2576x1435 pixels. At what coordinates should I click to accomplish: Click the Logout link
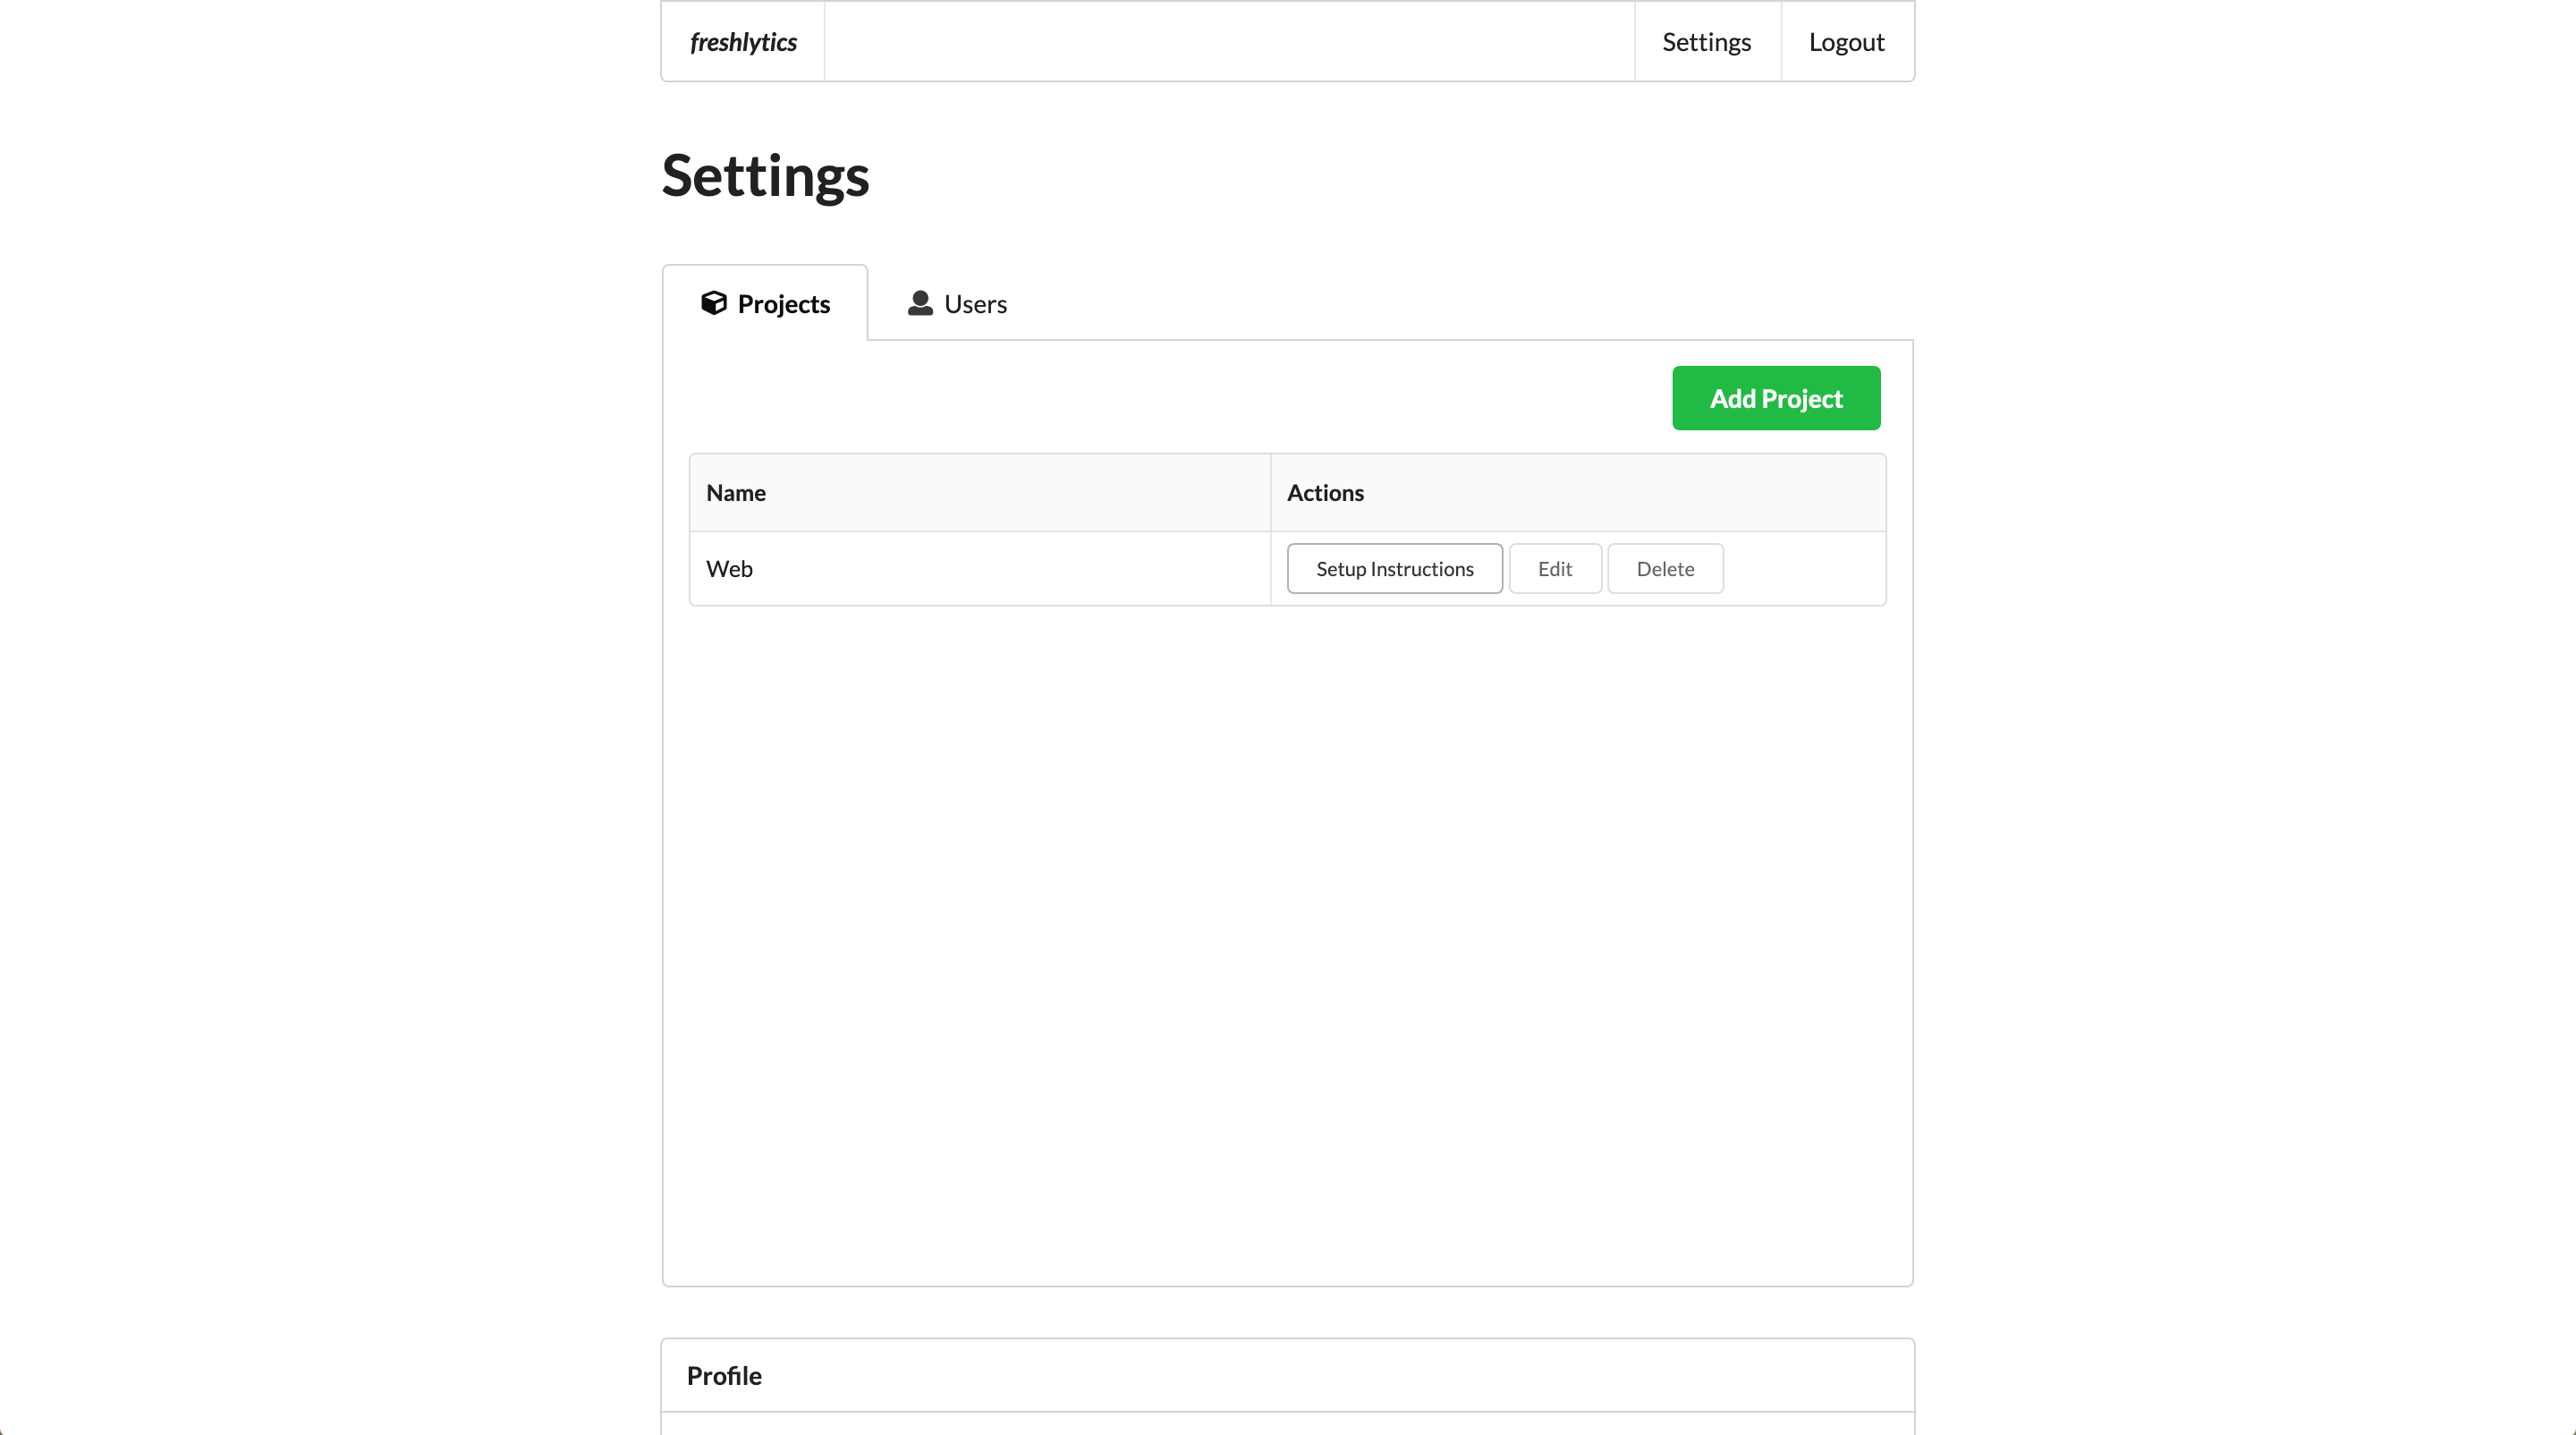click(x=1845, y=41)
